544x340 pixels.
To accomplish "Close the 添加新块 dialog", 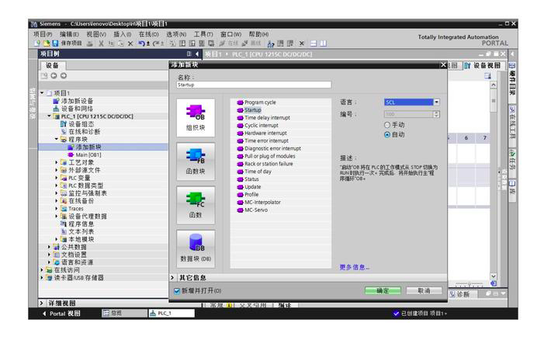I will point(443,65).
